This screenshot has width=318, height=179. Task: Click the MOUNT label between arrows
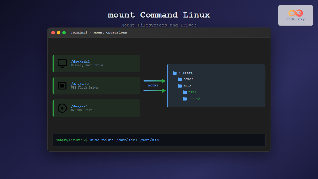coord(153,86)
